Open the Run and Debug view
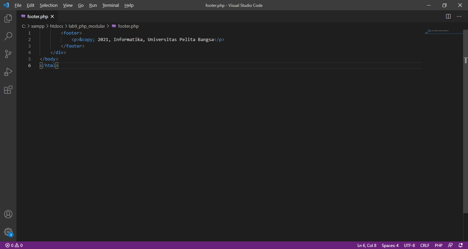 tap(8, 72)
